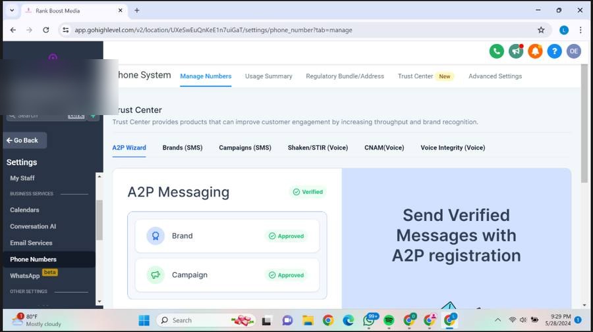Switch to Usage Summary tab
593x332 pixels.
(269, 76)
